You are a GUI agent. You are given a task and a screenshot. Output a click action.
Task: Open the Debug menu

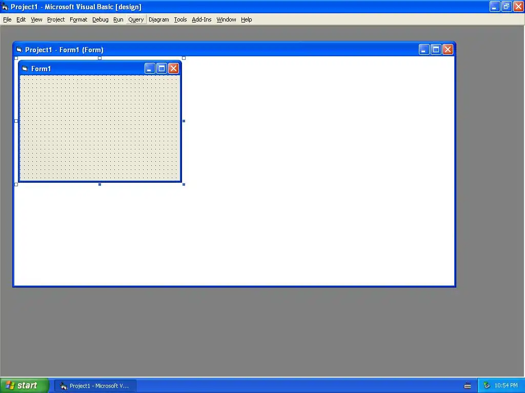coord(100,20)
